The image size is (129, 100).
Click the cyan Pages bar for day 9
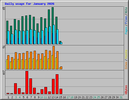point(39,38)
